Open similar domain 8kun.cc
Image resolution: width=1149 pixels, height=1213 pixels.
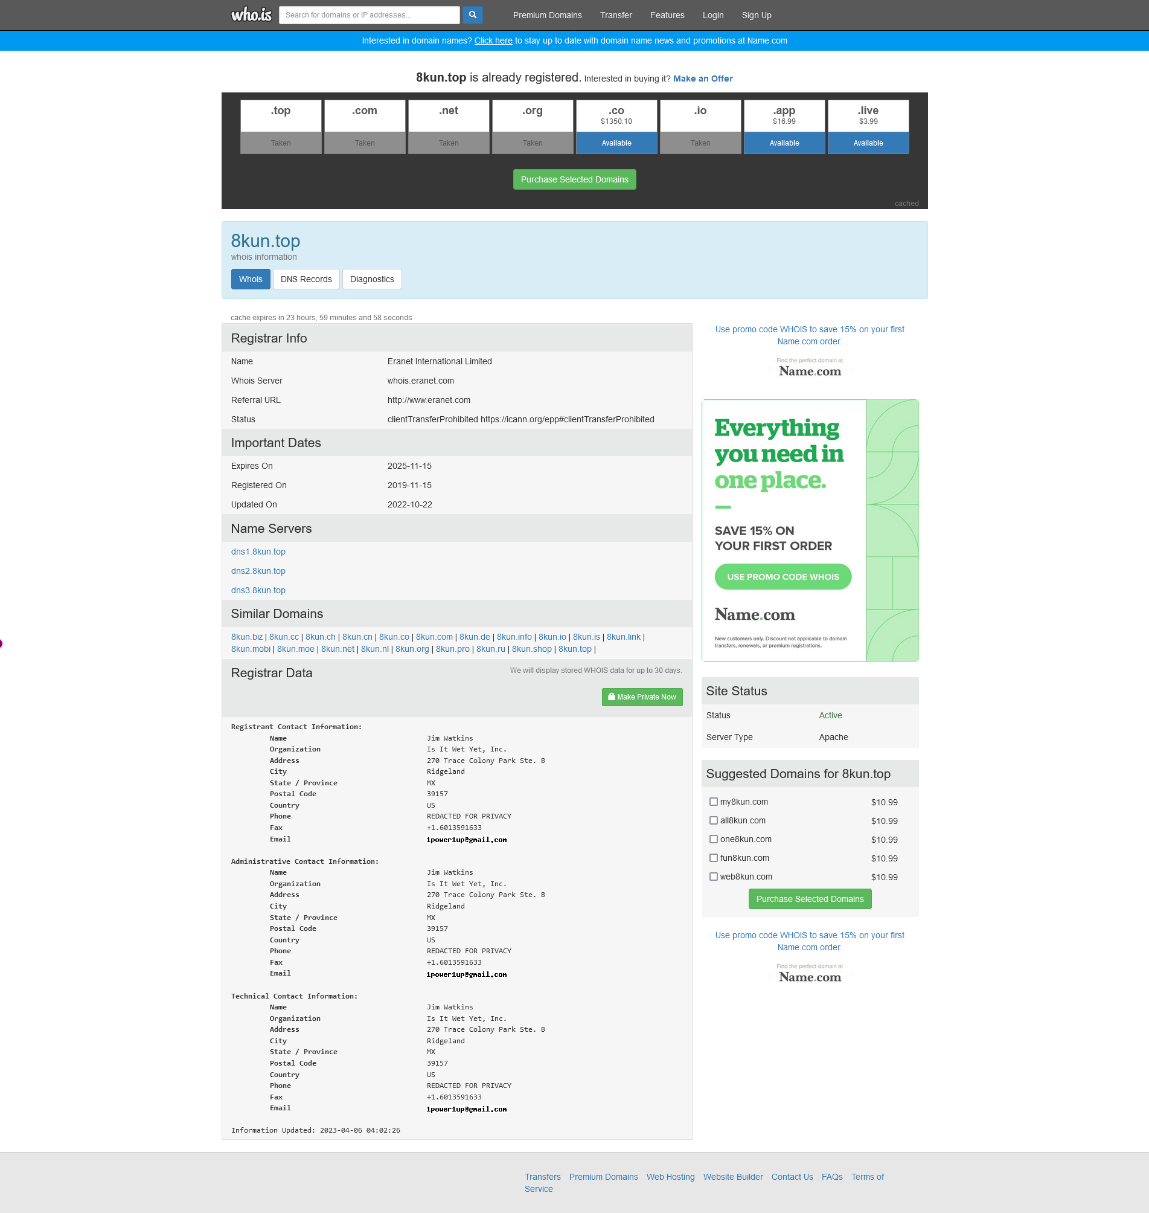(284, 637)
